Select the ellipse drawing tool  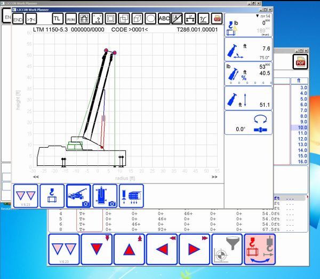[x=151, y=19]
